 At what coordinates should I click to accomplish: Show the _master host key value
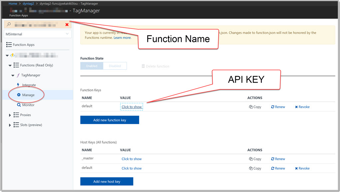pos(132,159)
